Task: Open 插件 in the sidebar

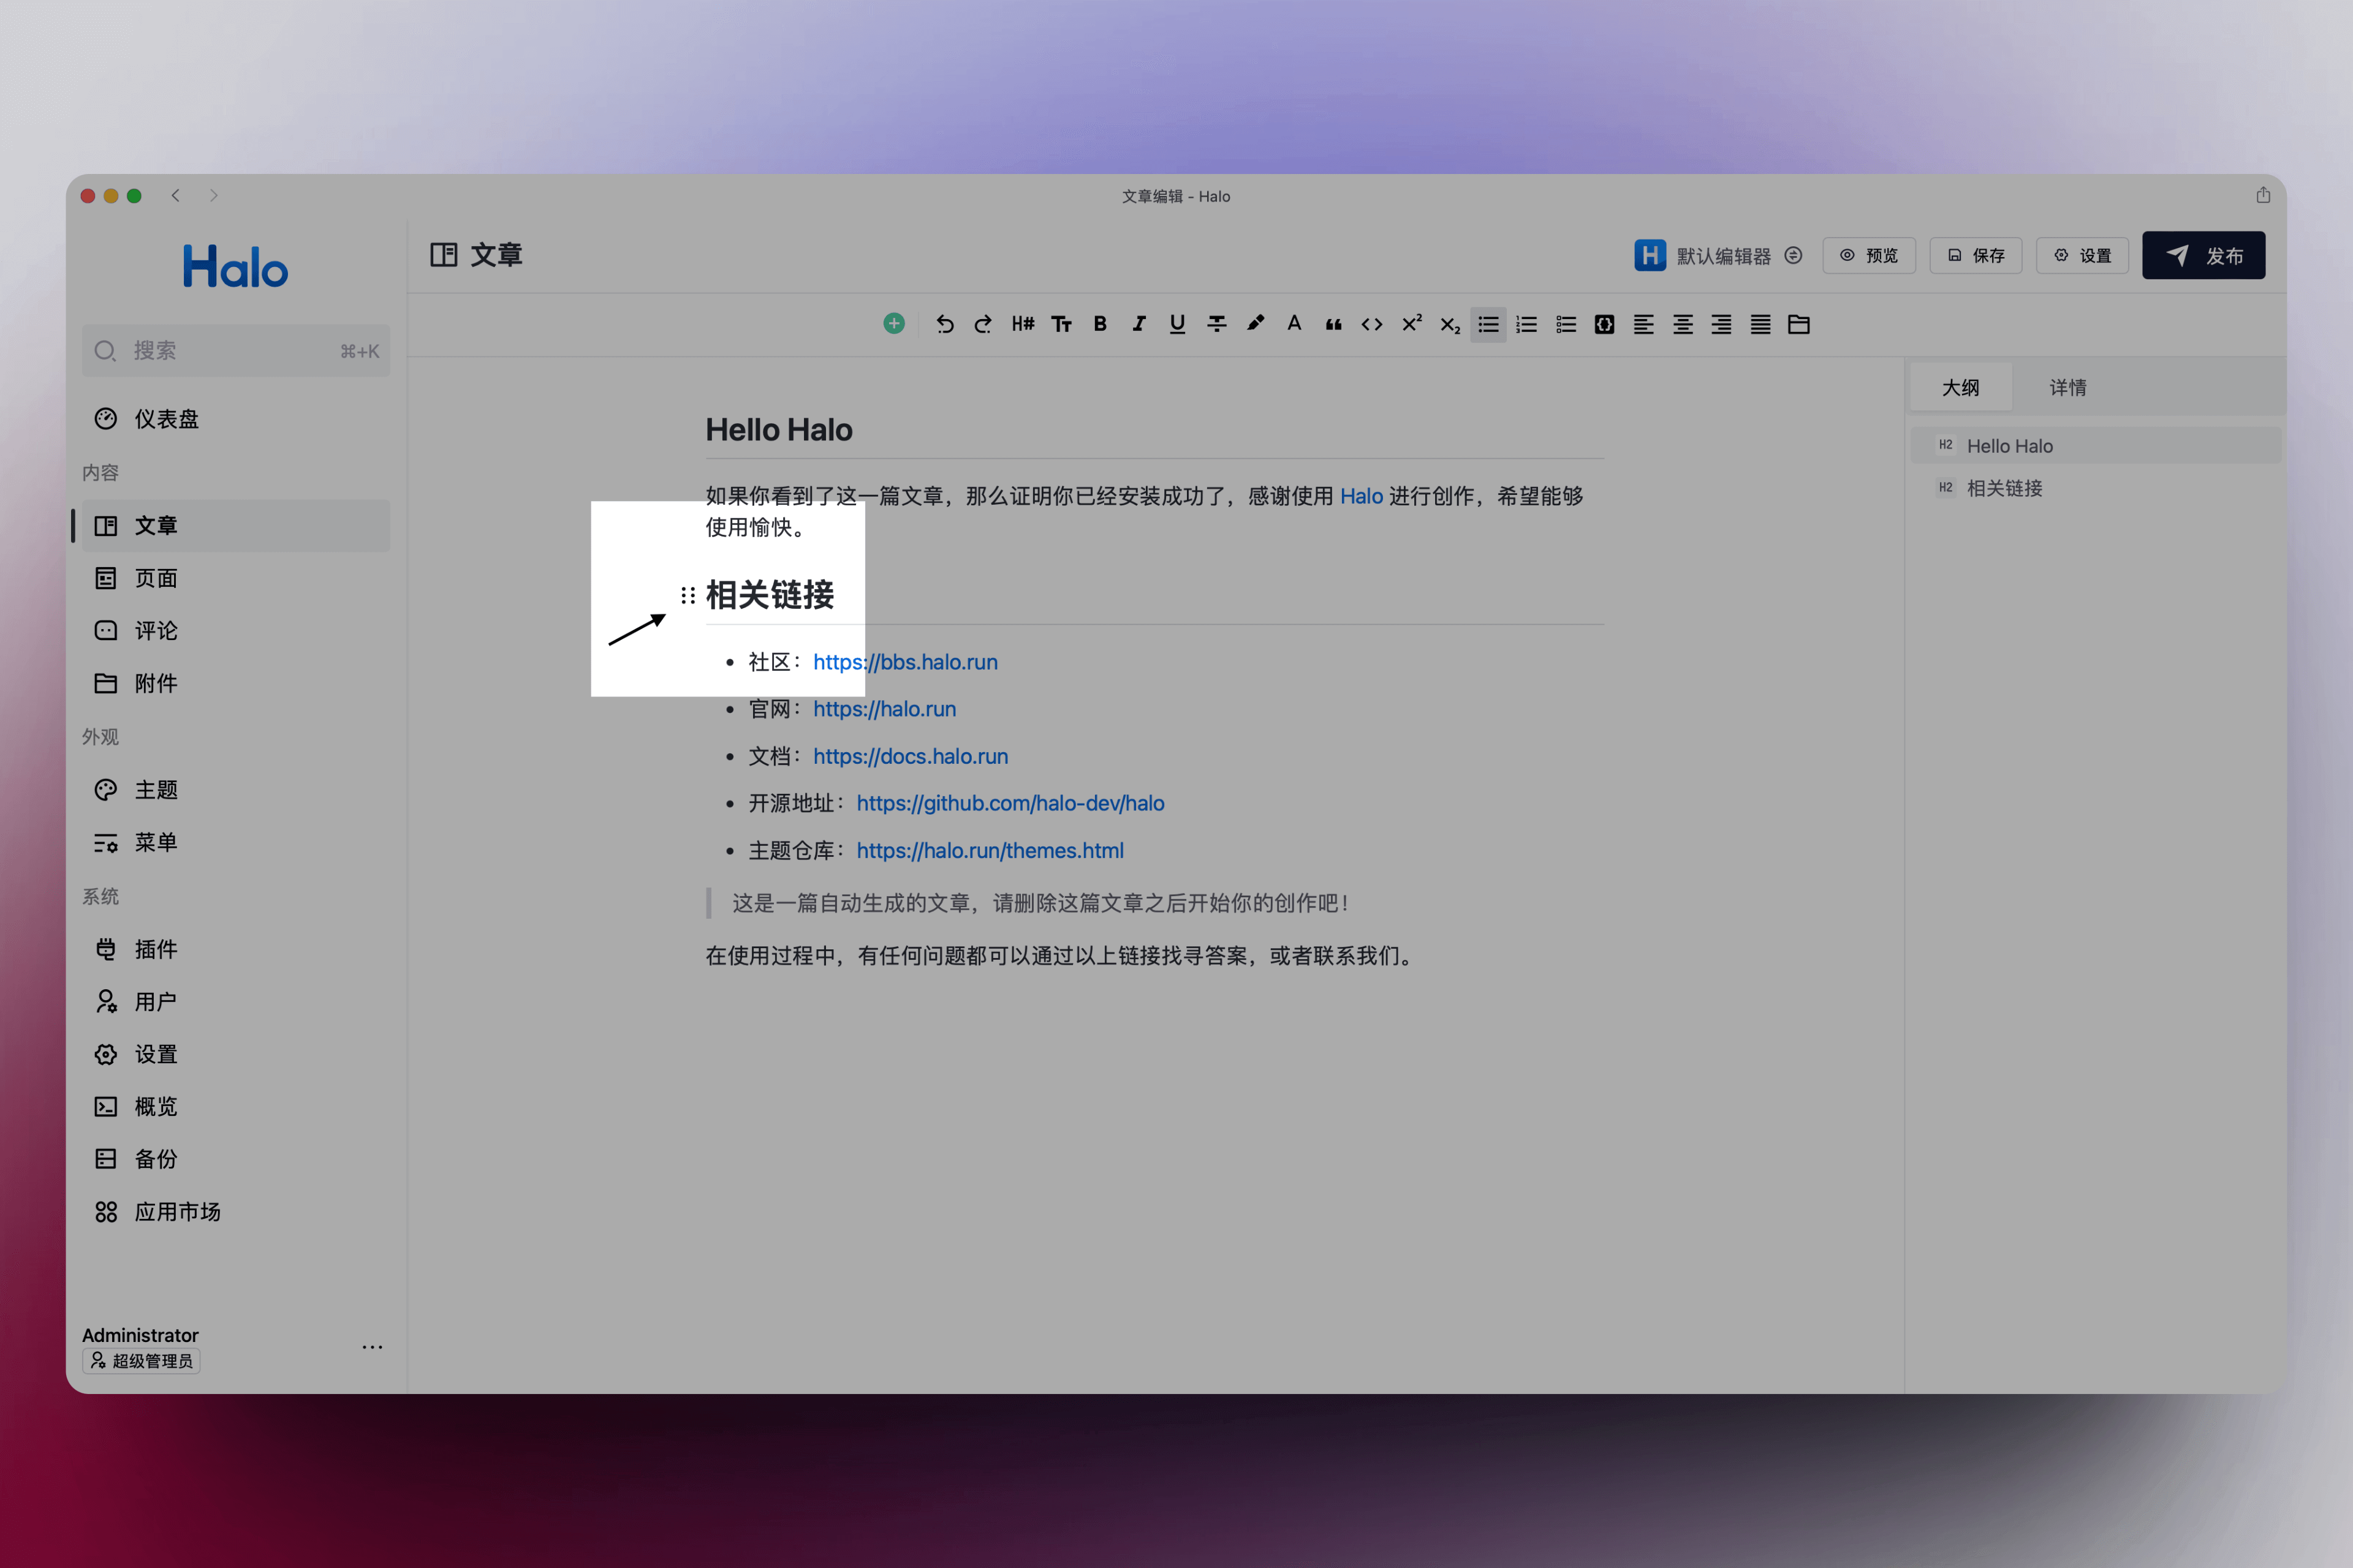Action: pos(156,949)
